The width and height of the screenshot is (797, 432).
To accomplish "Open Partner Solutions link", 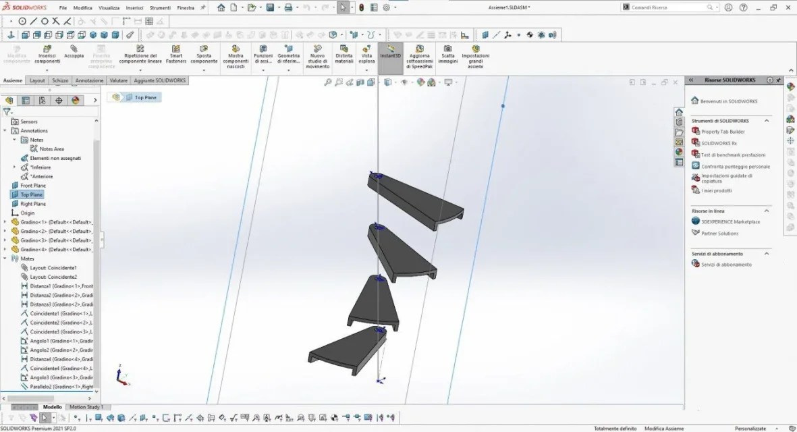I will pos(720,234).
